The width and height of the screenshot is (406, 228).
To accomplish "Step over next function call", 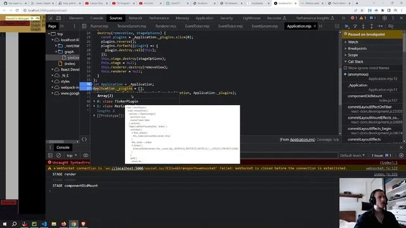I will tap(355, 26).
